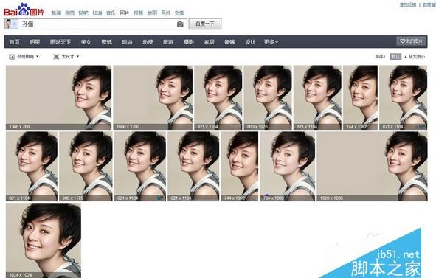Toggle sort 从大到小
This screenshot has width=436, height=278.
415,57
